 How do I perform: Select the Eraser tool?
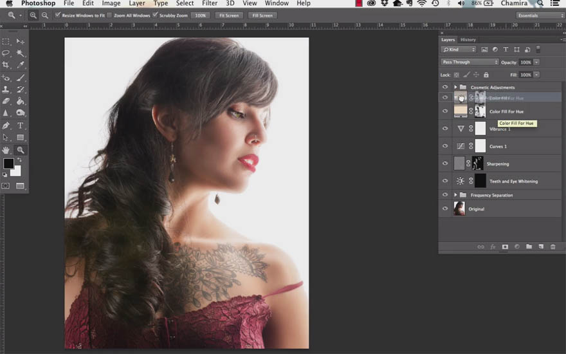point(6,101)
